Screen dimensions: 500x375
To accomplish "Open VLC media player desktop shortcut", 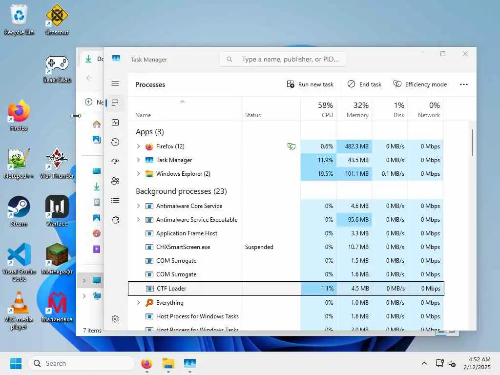I will tap(19, 310).
